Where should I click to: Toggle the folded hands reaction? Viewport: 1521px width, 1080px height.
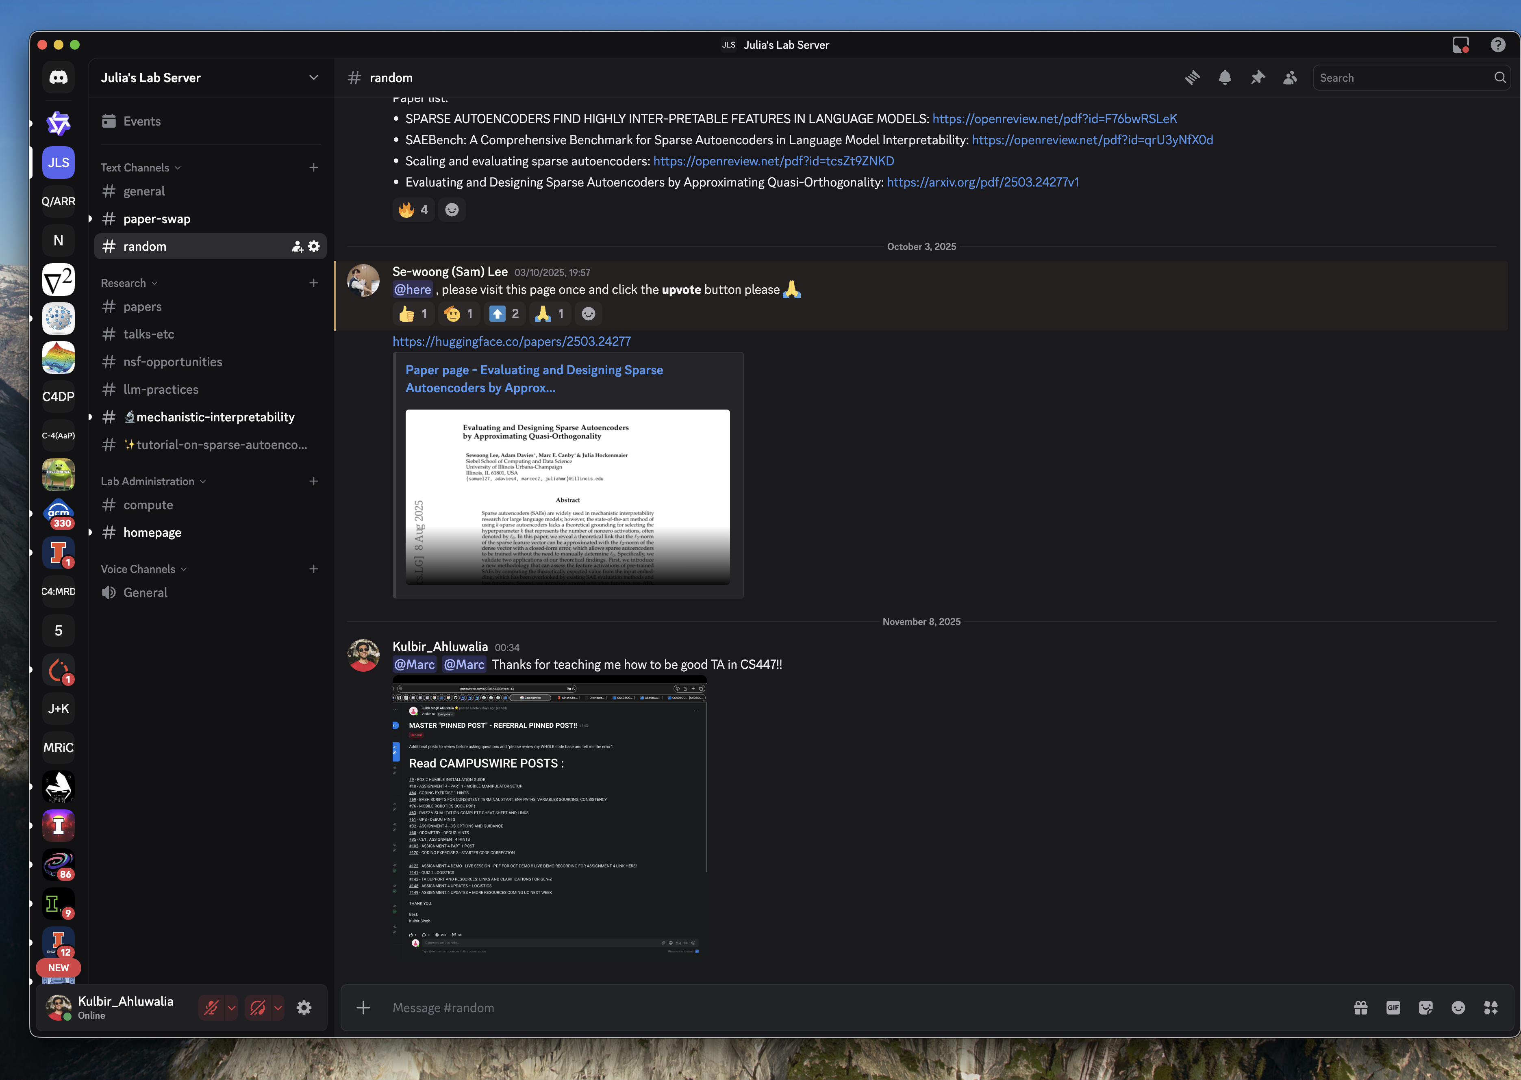pos(550,314)
